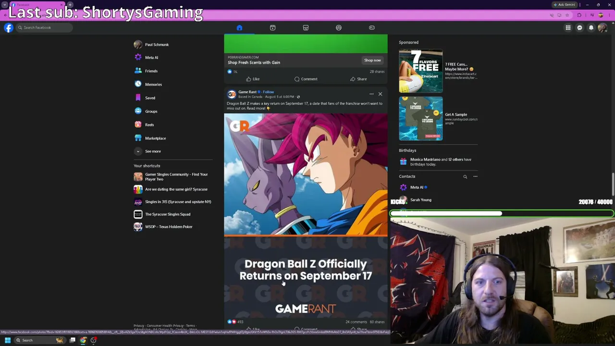Open Singles in 315 shortcut
The width and height of the screenshot is (615, 346).
[173, 202]
